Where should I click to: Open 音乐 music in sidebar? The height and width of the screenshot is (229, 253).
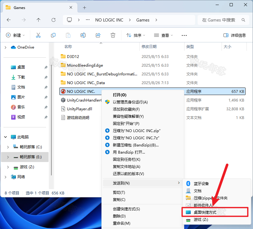pos(21,107)
